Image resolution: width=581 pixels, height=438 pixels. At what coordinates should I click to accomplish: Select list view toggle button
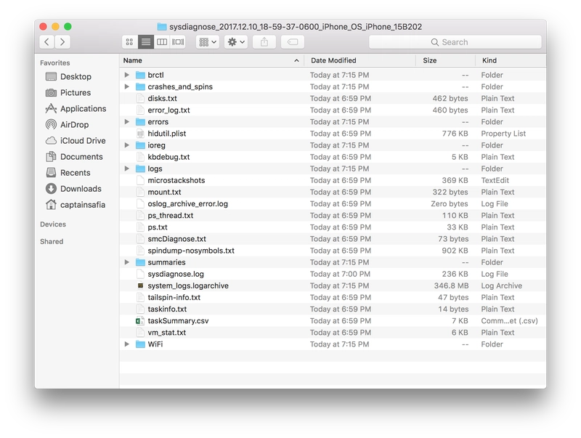[146, 42]
